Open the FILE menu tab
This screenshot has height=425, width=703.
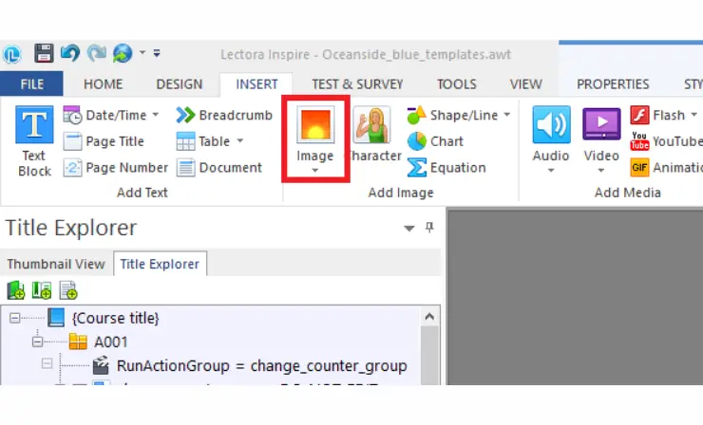[32, 83]
